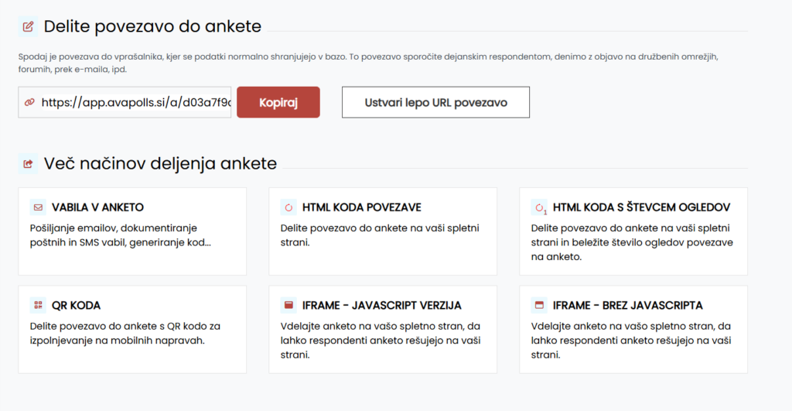Click the HTML koda s števcem ogledov icon
This screenshot has width=792, height=411.
539,207
